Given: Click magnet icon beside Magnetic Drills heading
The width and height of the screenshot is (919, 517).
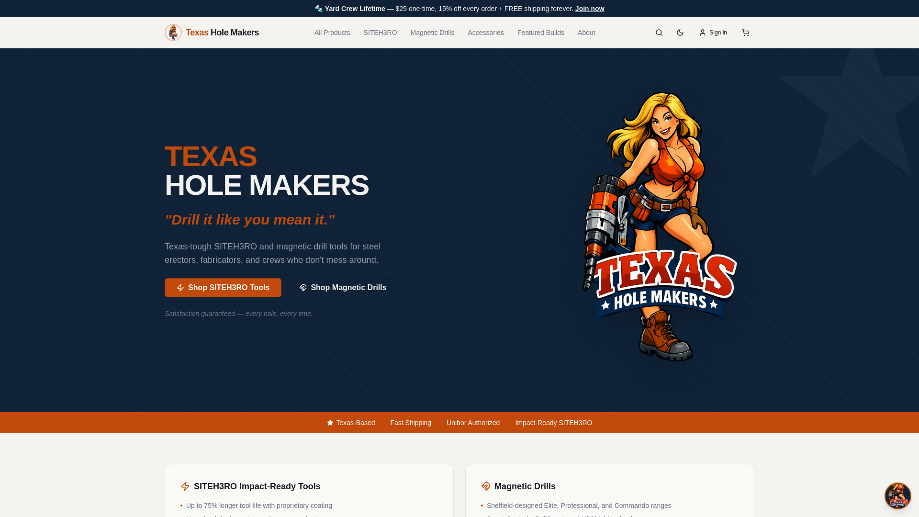Looking at the screenshot, I should 486,486.
